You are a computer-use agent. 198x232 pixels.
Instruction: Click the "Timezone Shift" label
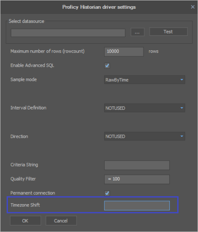[x=25, y=205]
